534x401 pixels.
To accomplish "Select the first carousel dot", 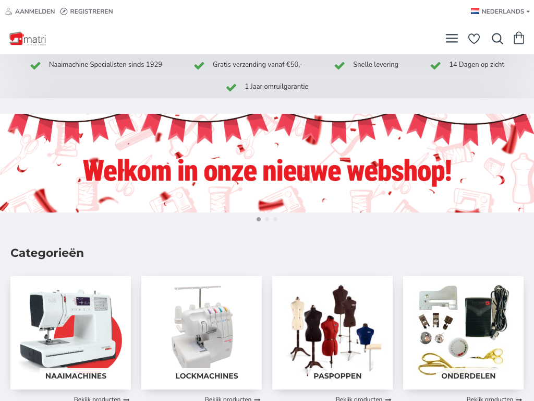I will (x=259, y=219).
